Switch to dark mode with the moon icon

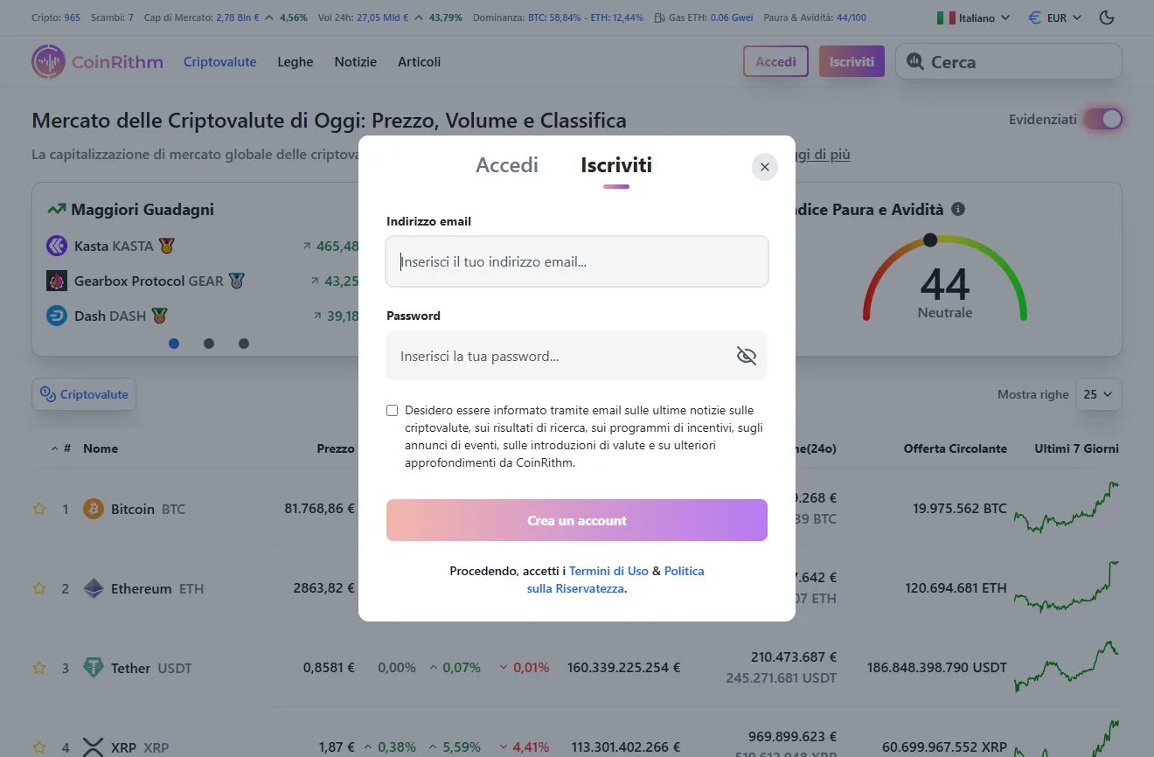pos(1106,17)
